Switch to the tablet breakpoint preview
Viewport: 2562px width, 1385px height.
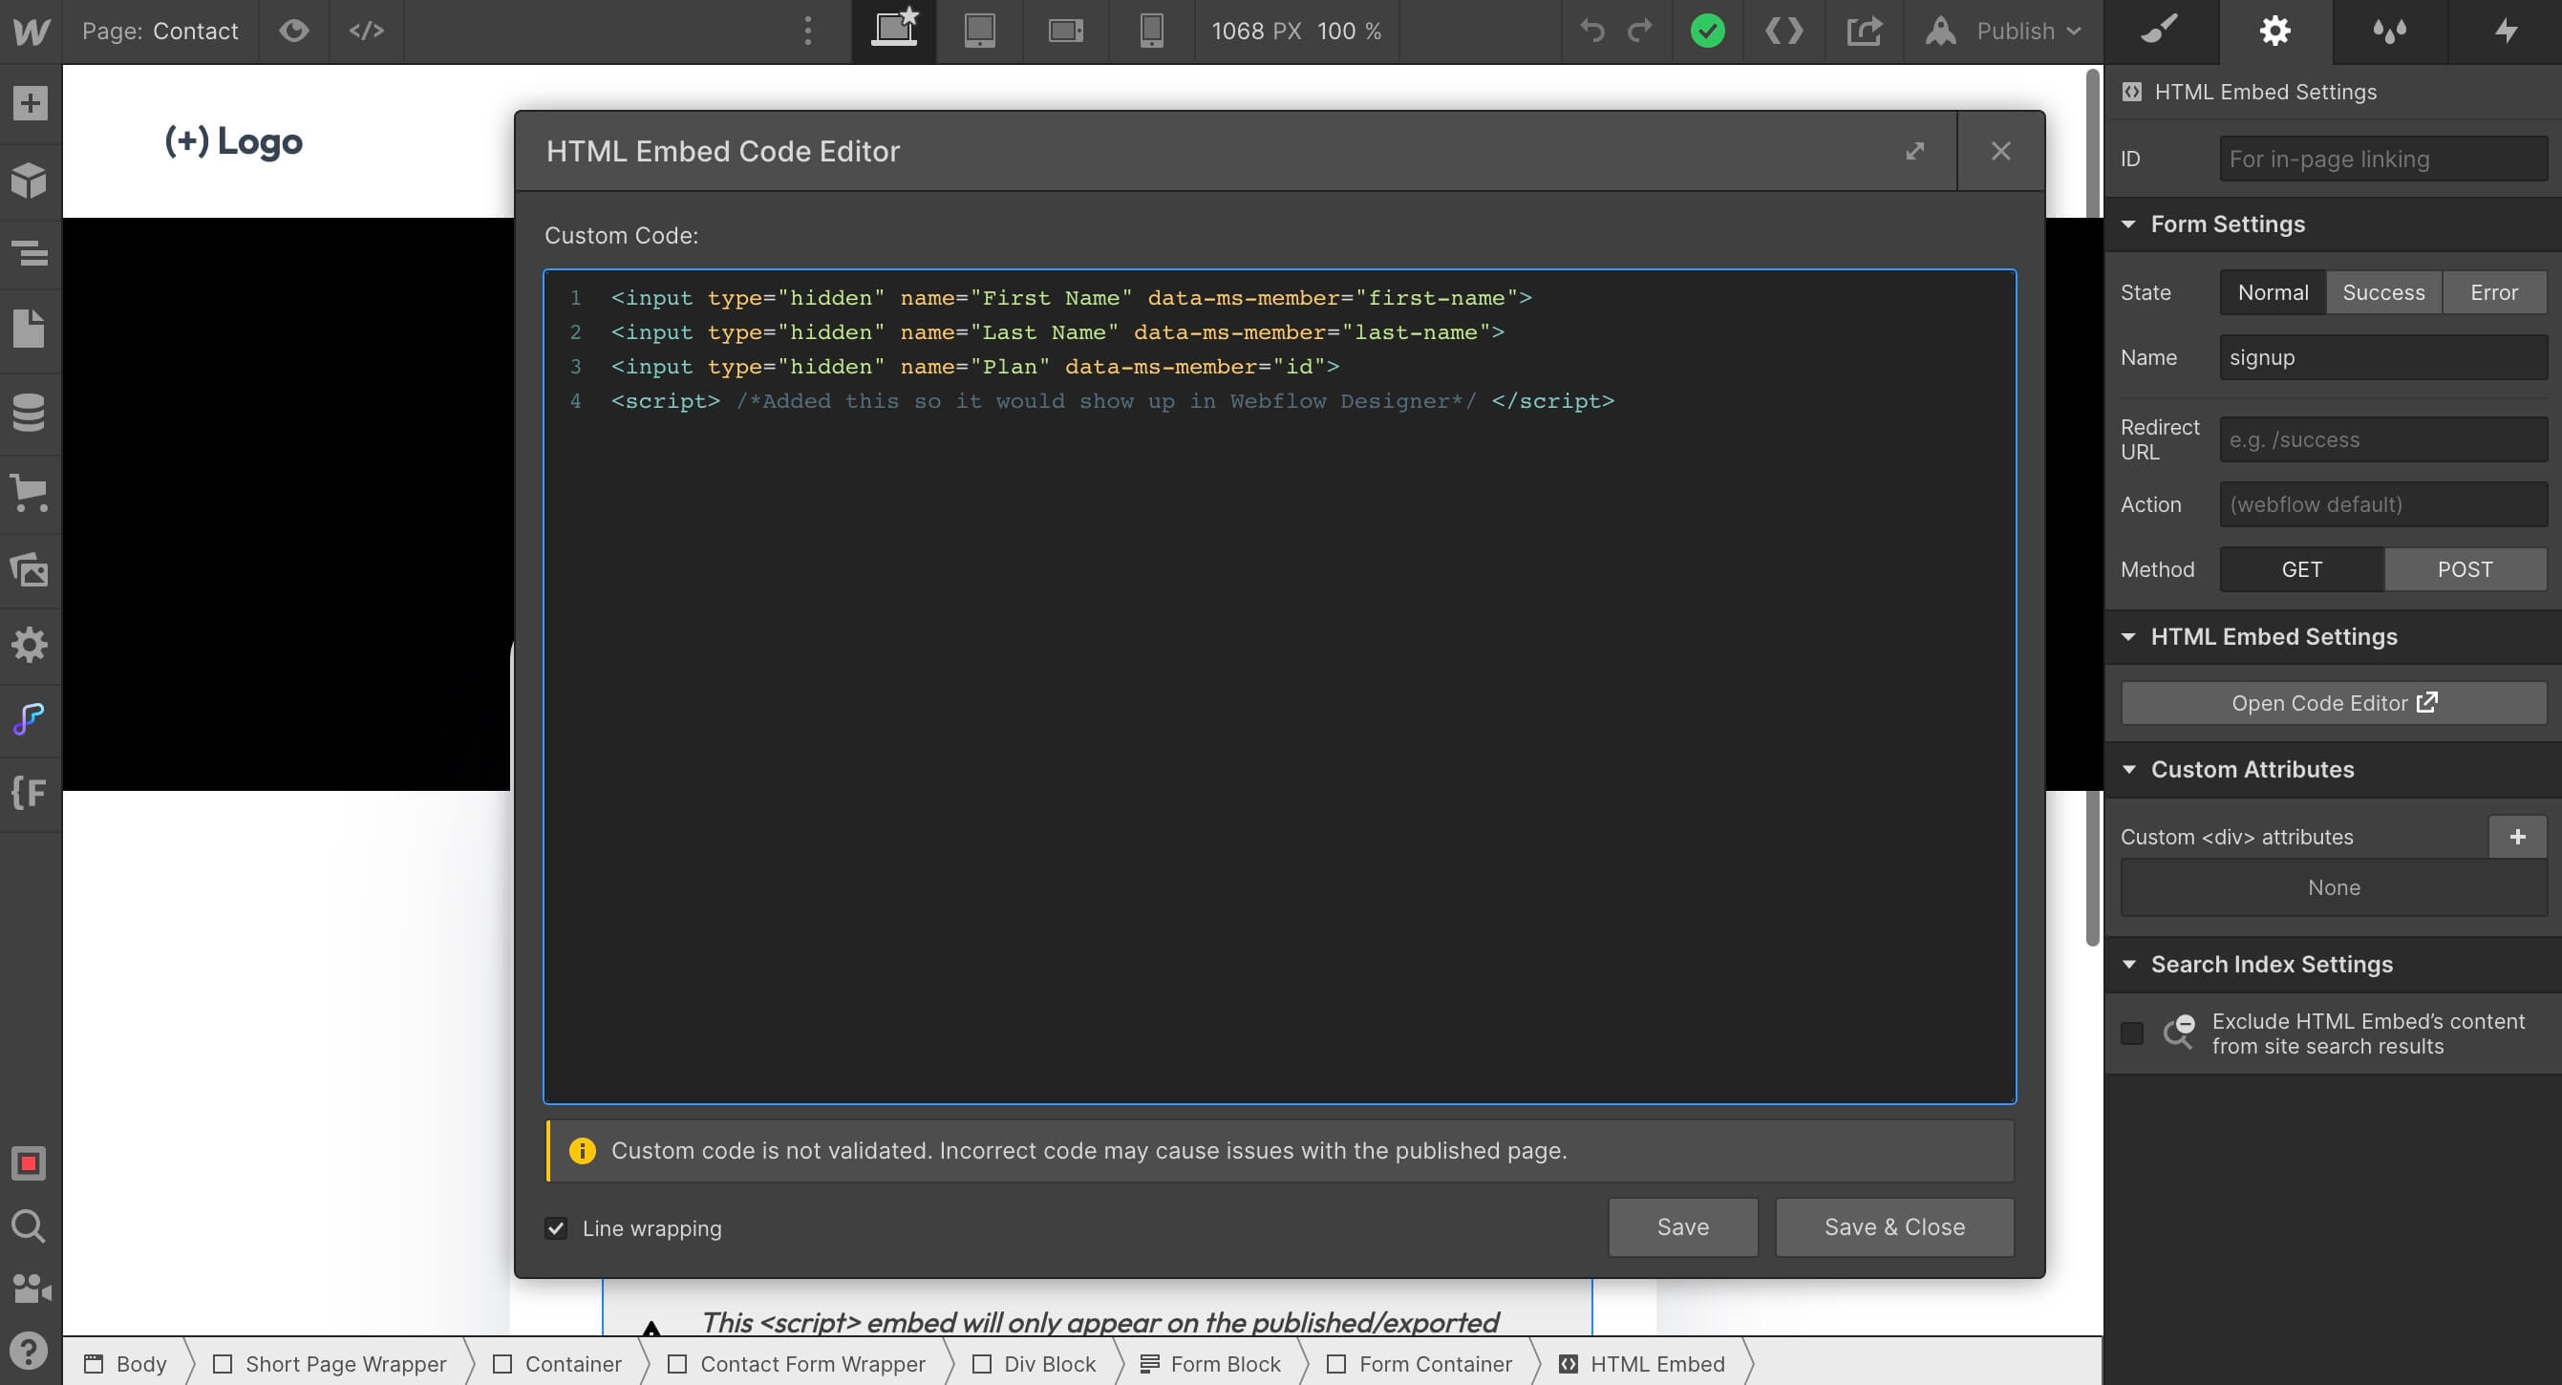pos(980,31)
